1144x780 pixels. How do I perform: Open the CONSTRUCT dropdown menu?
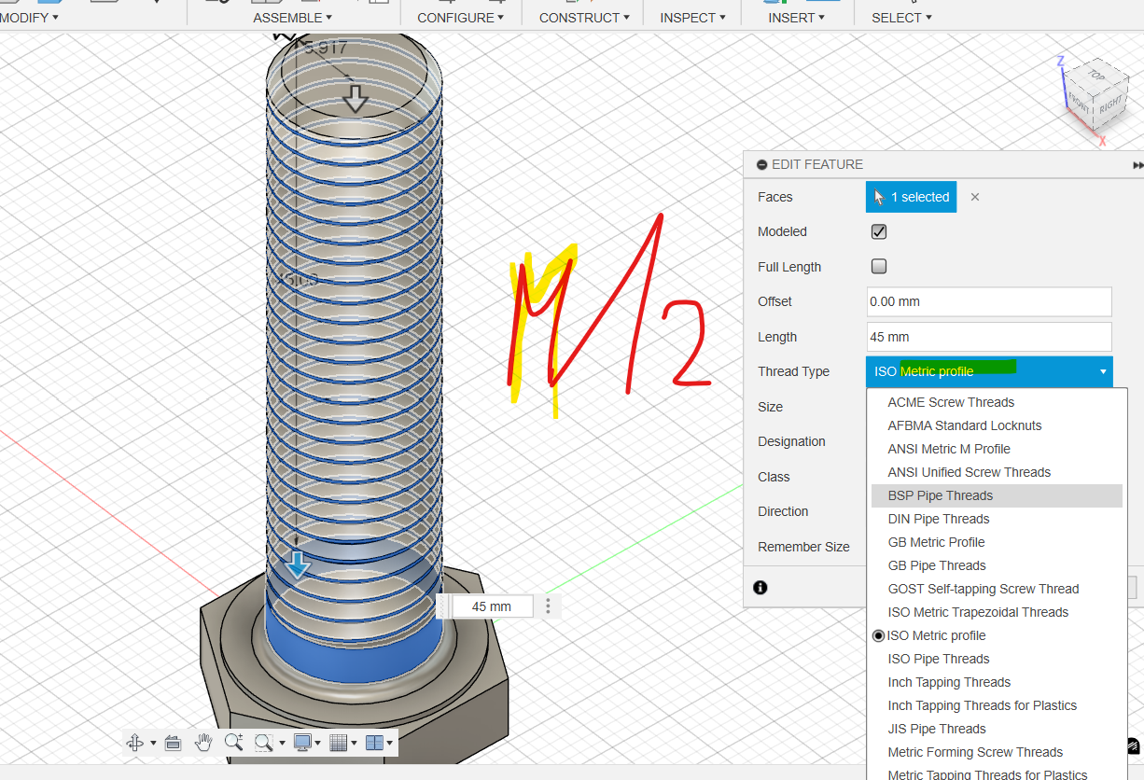pyautogui.click(x=584, y=18)
